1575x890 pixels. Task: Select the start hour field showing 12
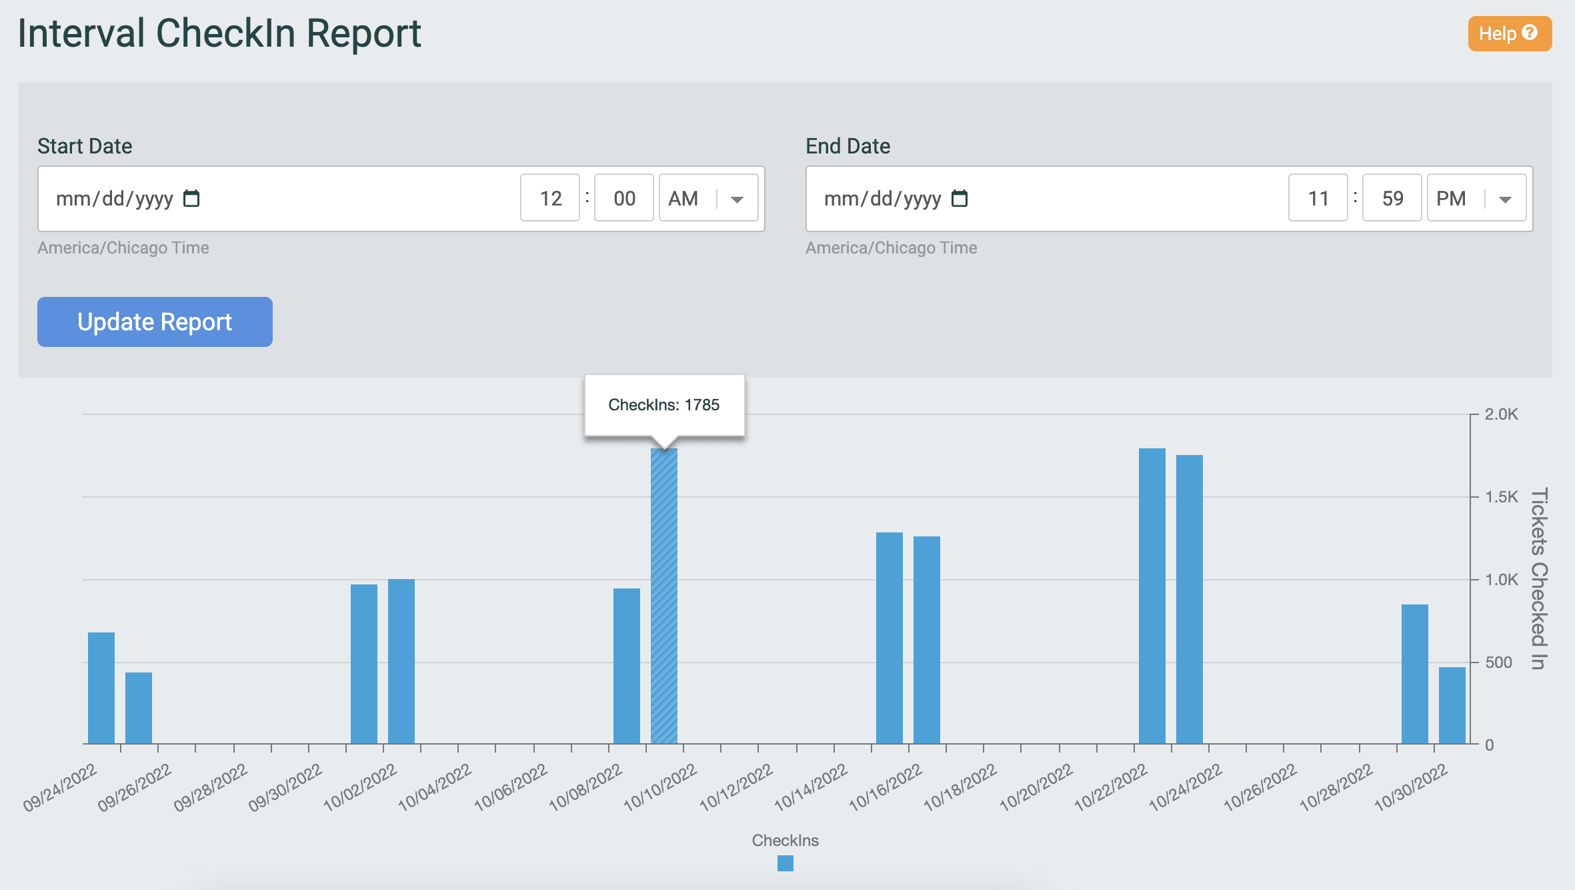(549, 197)
